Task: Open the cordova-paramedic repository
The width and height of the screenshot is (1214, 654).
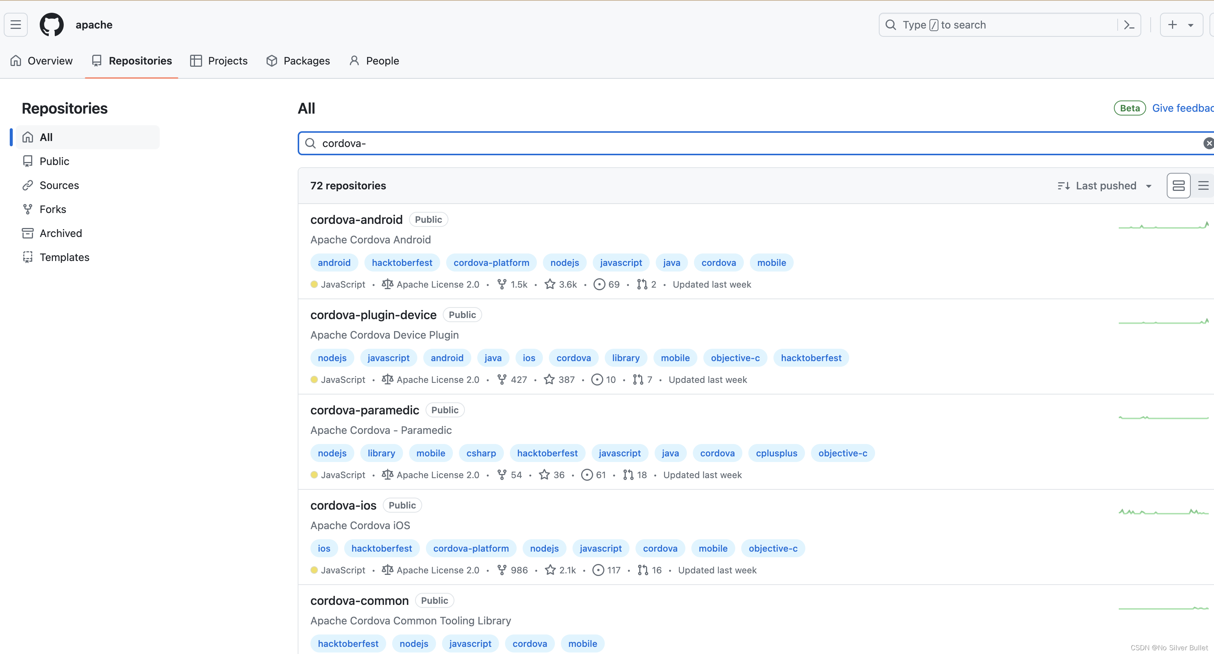Action: (364, 410)
